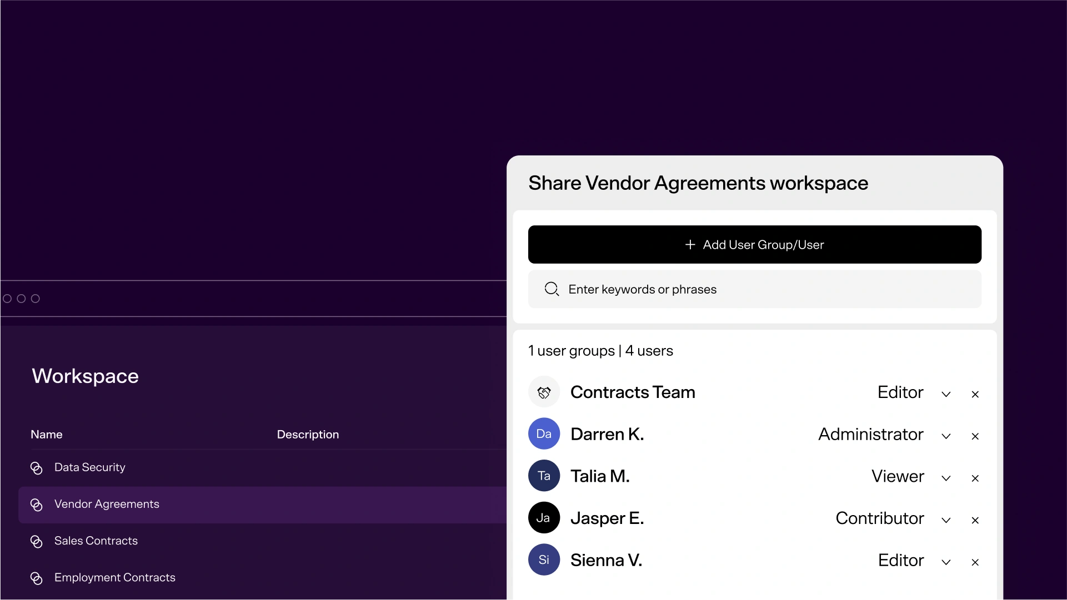Remove Talia M. using the X
This screenshot has width=1067, height=600.
(975, 478)
